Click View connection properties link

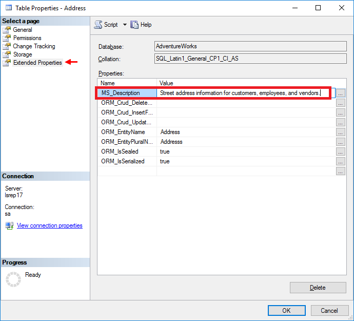point(49,225)
